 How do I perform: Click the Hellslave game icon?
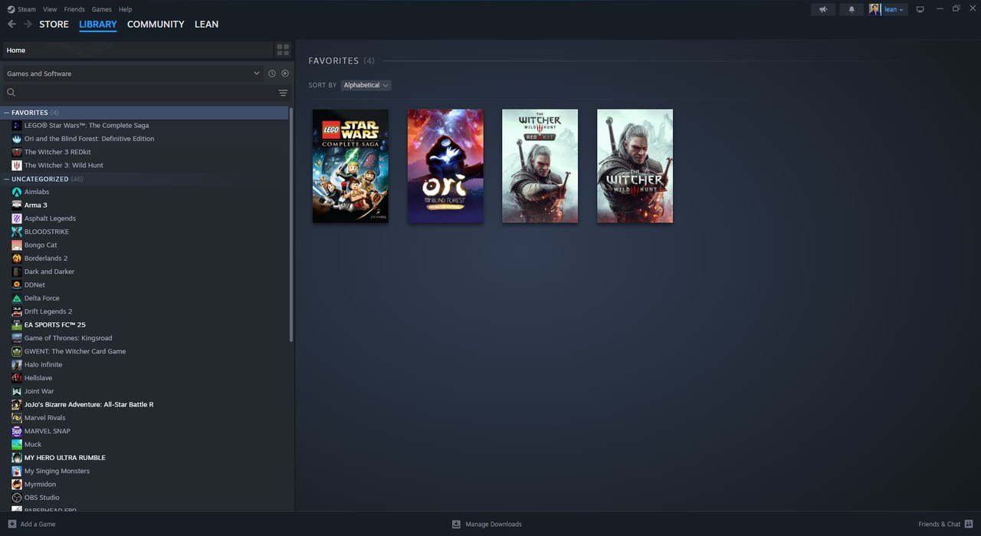[17, 378]
